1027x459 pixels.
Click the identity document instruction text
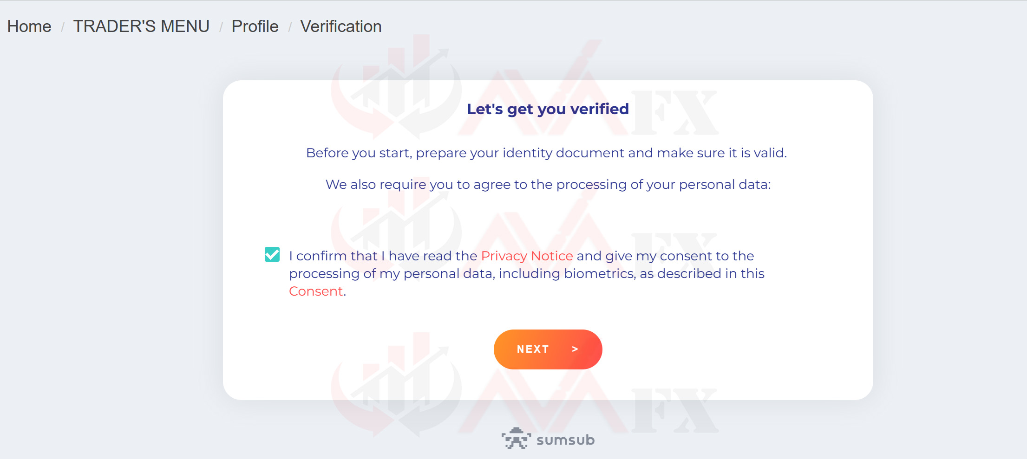[547, 153]
